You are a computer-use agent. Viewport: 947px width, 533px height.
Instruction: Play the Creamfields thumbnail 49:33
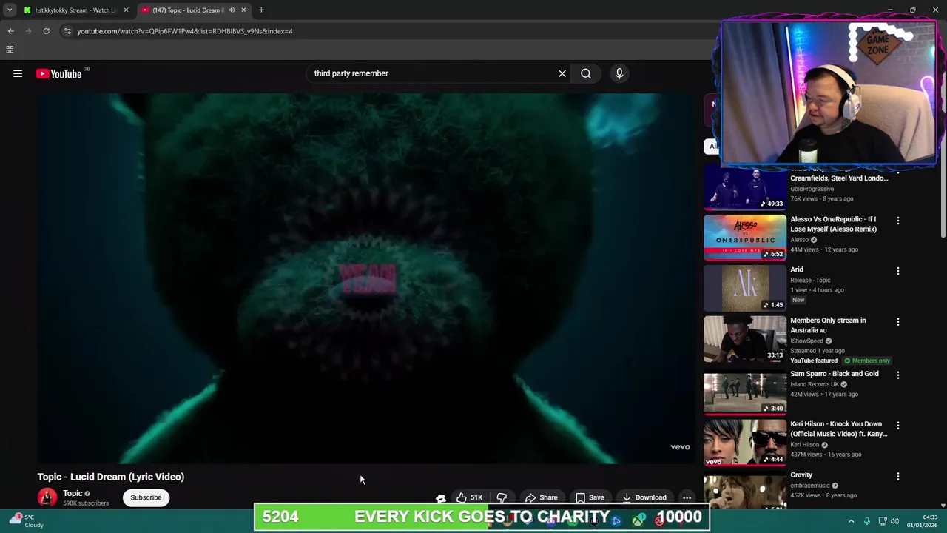pyautogui.click(x=745, y=188)
